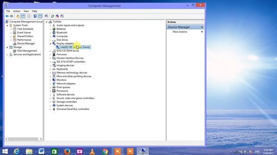Select Memory technology devices category
The height and width of the screenshot is (155, 277).
coord(72,73)
